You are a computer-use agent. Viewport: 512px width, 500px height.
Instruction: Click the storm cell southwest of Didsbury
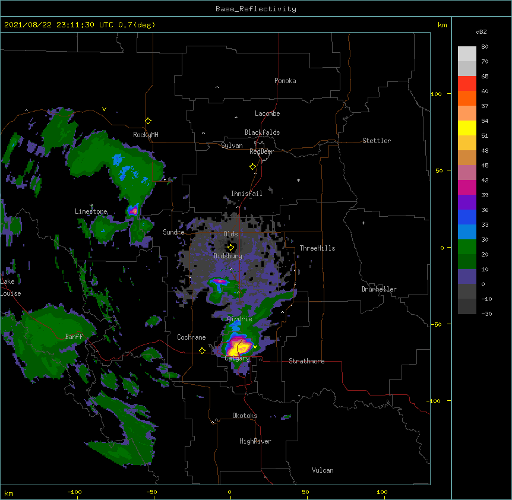(x=220, y=281)
